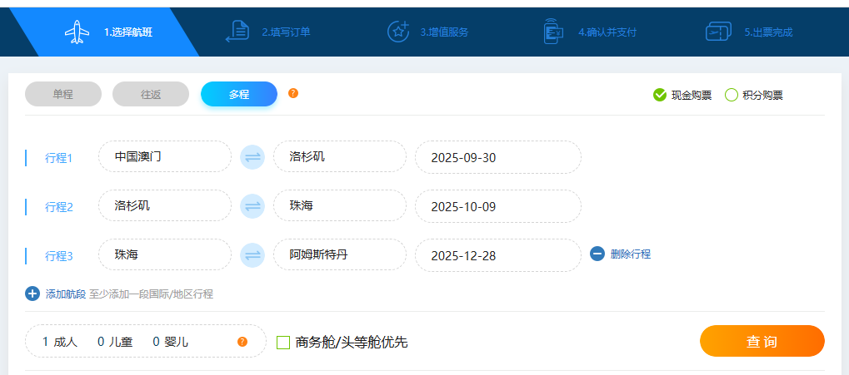Swap cities for trip 2 (洛杉矶 and 珠海)

(x=252, y=206)
